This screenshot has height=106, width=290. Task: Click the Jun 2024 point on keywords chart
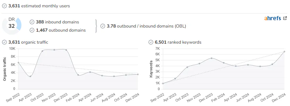248,65
